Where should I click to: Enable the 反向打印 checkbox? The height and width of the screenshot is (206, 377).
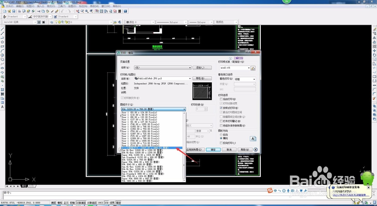click(221, 143)
